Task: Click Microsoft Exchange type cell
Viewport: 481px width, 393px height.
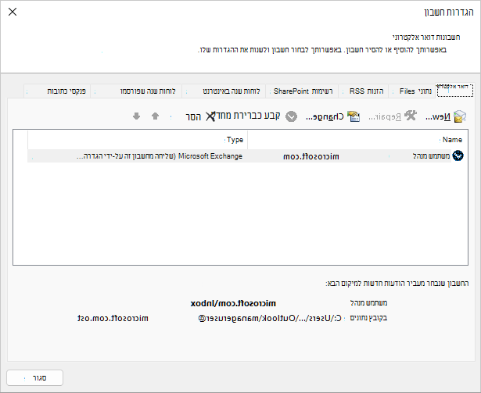Action: tap(160, 156)
